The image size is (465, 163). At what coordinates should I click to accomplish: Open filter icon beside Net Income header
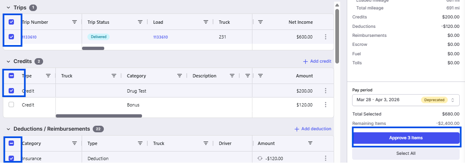(x=260, y=22)
